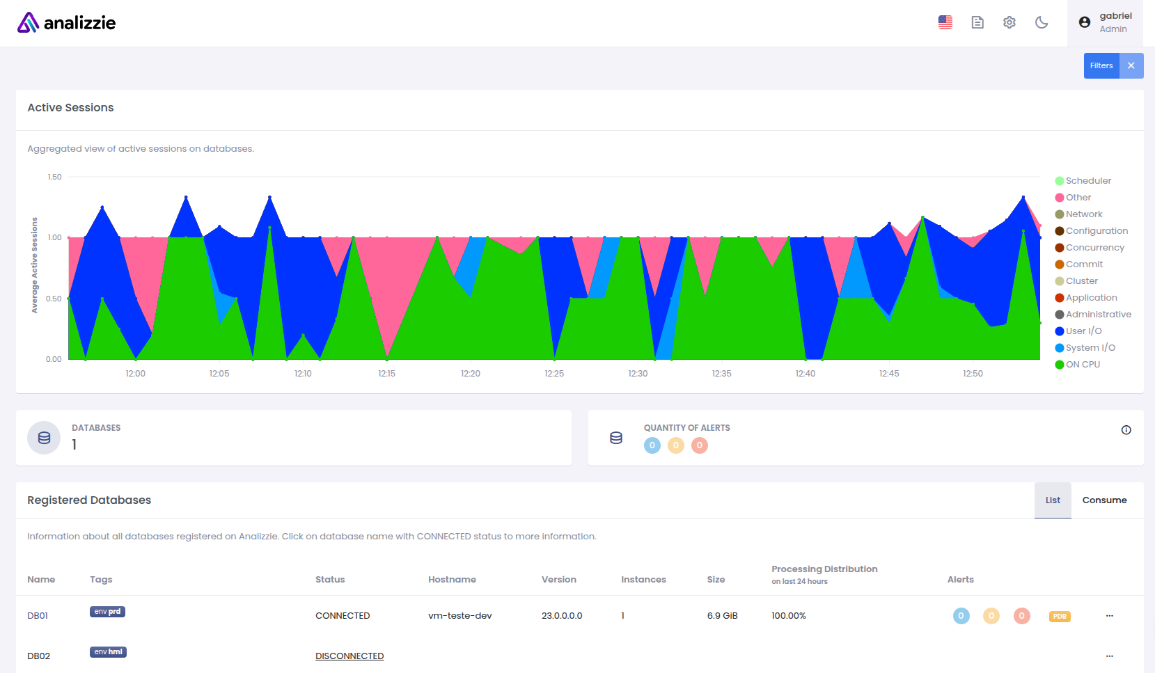The image size is (1155, 673).
Task: Click the PDB badge in DB01 row
Action: tap(1060, 617)
